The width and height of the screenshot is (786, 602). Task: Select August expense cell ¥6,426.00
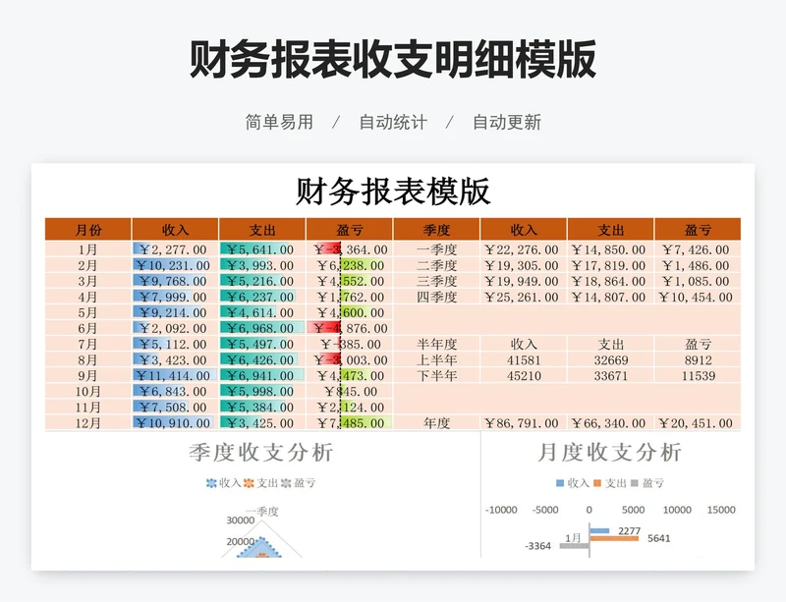(x=262, y=359)
